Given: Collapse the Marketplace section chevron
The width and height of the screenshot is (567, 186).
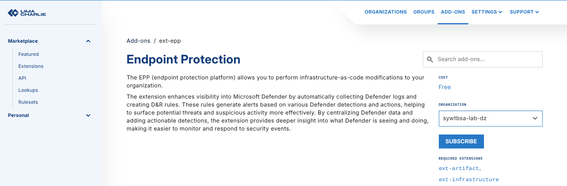Looking at the screenshot, I should point(88,41).
